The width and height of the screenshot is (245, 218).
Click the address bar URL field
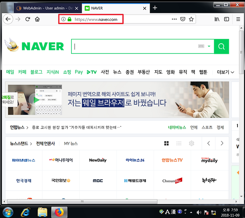[121, 19]
